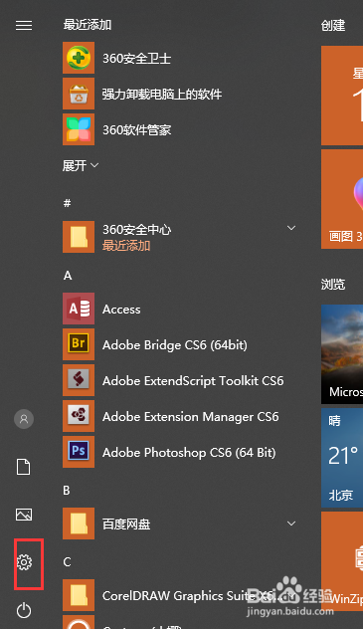Open the Documents icon in sidebar
This screenshot has width=363, height=629.
pos(24,467)
